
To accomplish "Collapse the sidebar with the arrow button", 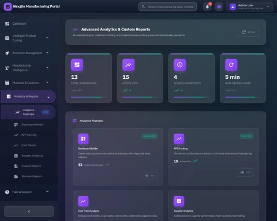I will coord(29,211).
